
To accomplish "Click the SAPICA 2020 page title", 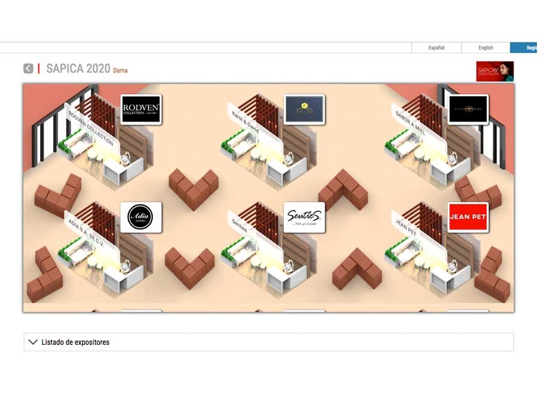I will pyautogui.click(x=78, y=69).
